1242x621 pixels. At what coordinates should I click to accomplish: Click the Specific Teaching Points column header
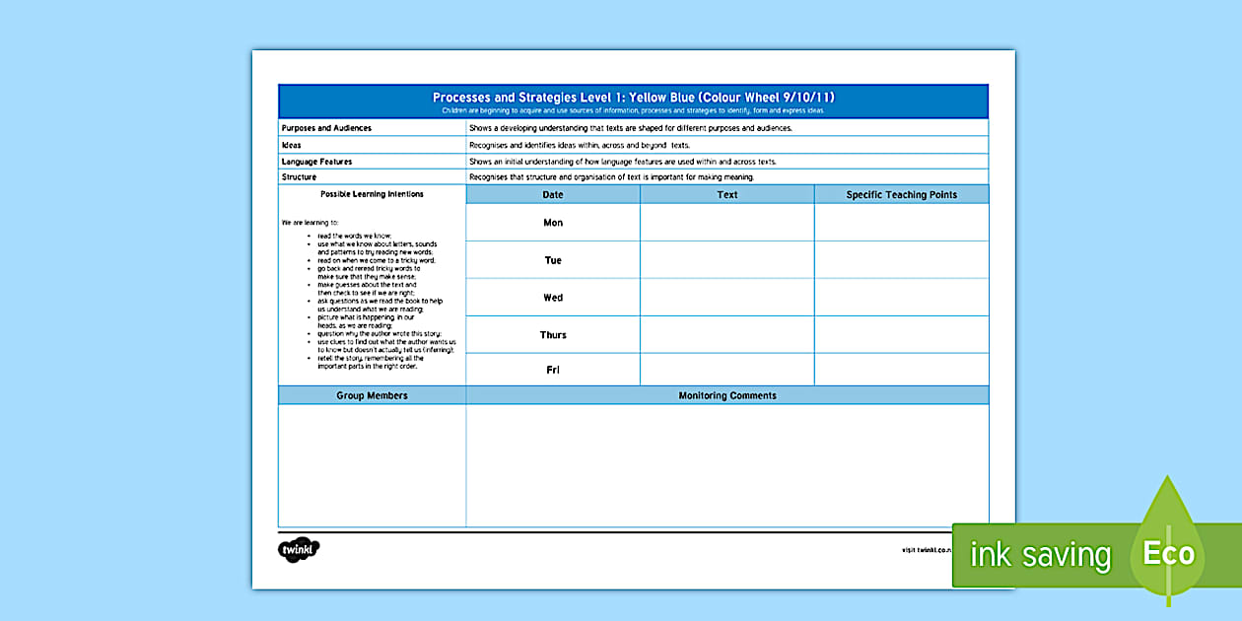[x=902, y=194]
